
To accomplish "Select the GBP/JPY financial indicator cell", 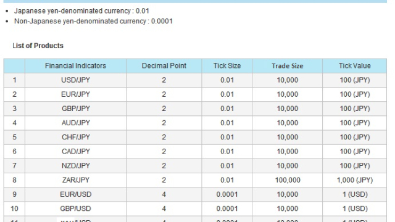I will pos(75,109).
